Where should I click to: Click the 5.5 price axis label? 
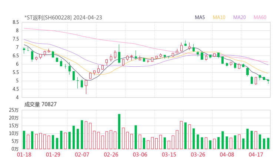coord(16,72)
